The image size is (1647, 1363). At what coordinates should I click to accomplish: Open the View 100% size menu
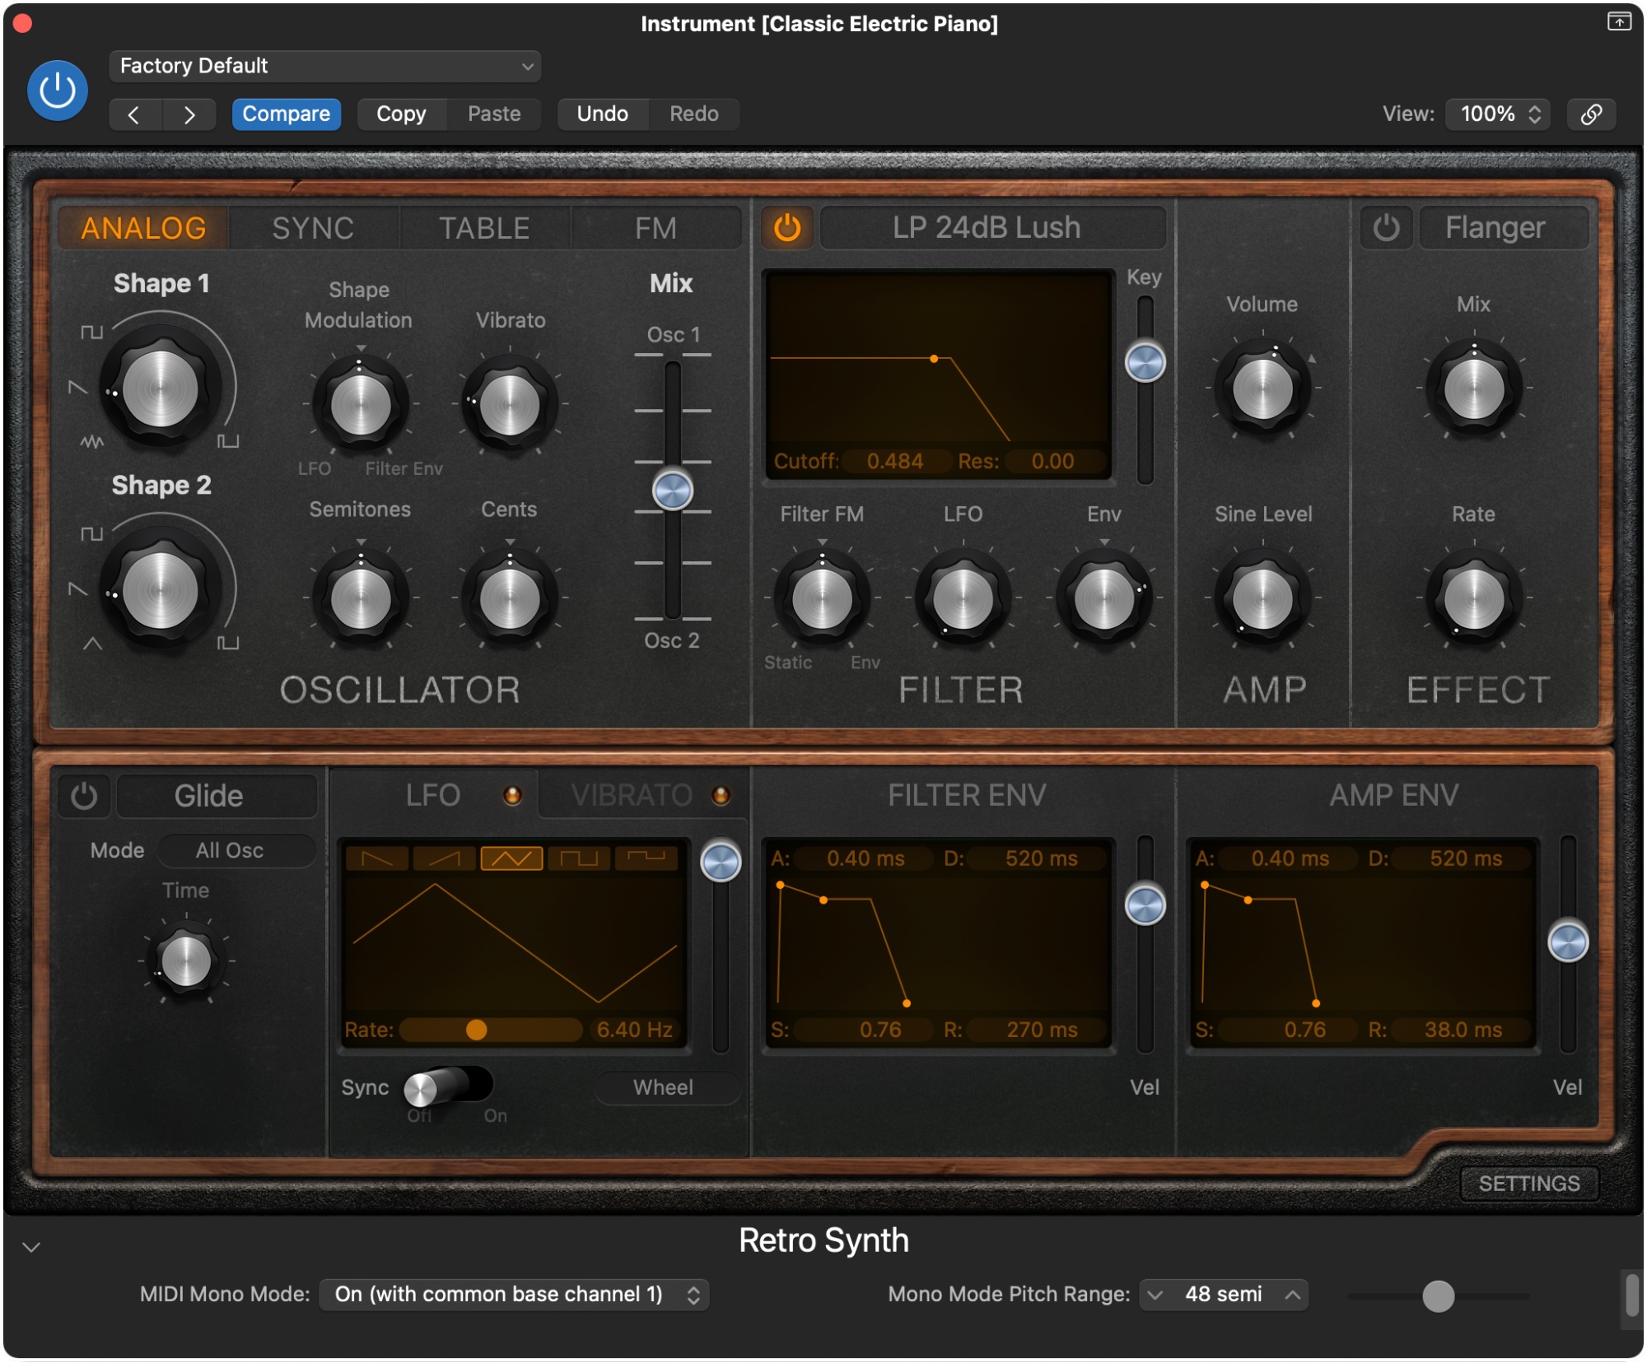coord(1499,114)
